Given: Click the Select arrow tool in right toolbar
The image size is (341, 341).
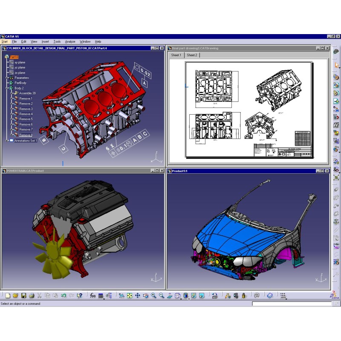Looking at the screenshot, I should coord(336,65).
